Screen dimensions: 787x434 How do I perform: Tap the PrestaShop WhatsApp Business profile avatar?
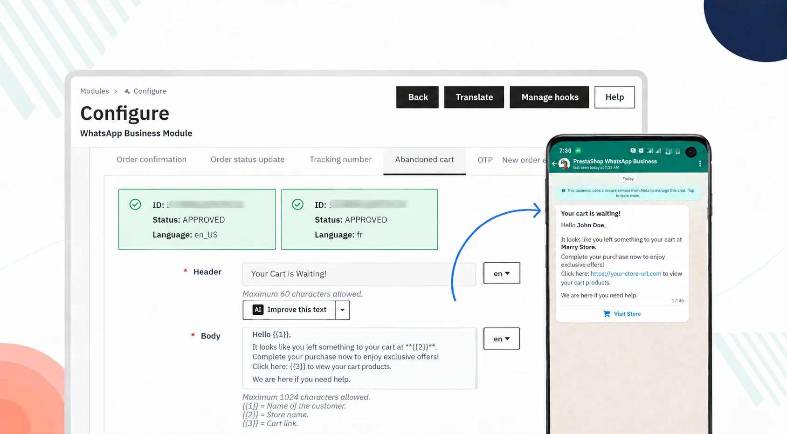tap(564, 164)
